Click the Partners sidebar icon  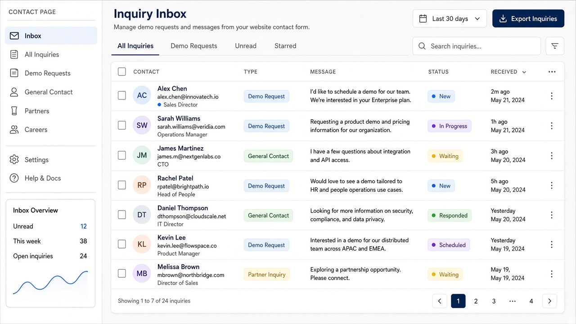point(14,111)
